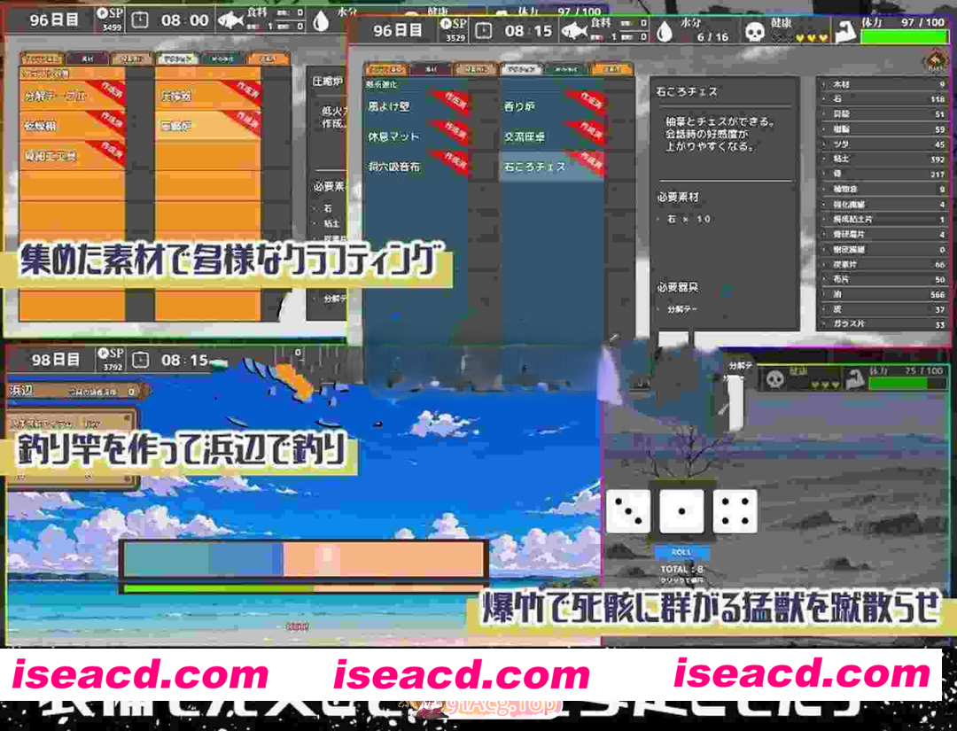Image resolution: width=957 pixels, height=731 pixels.
Task: Click the middle die showing one pip
Action: click(681, 512)
